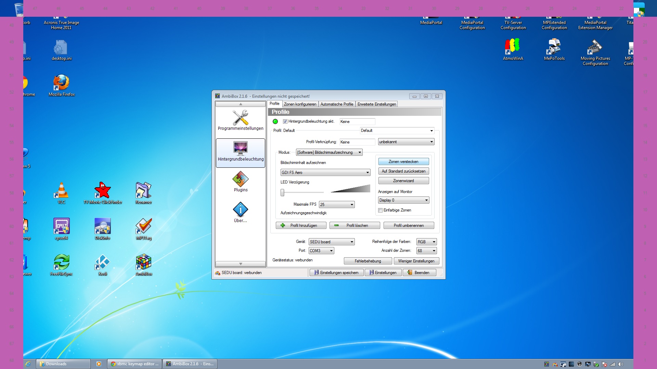
Task: Open the AmbiBox desktop shortcut
Action: [143, 265]
